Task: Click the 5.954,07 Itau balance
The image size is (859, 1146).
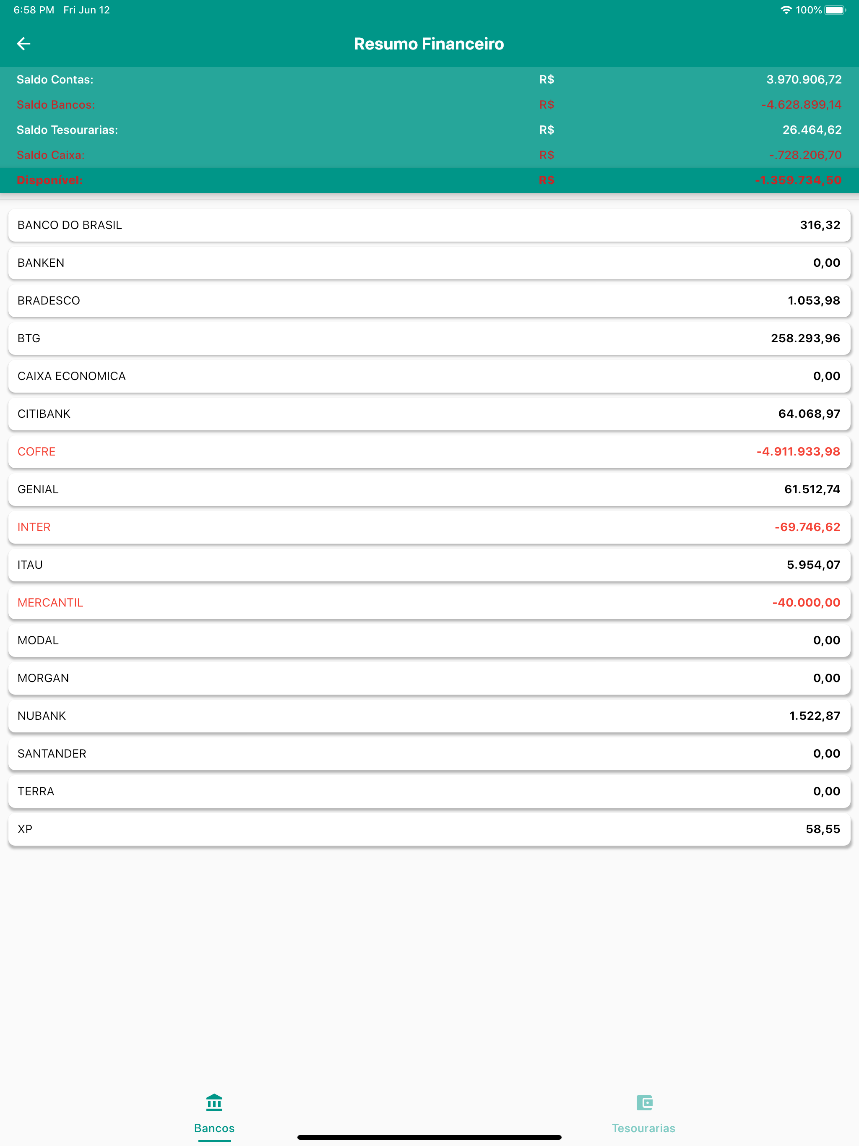Action: [813, 565]
